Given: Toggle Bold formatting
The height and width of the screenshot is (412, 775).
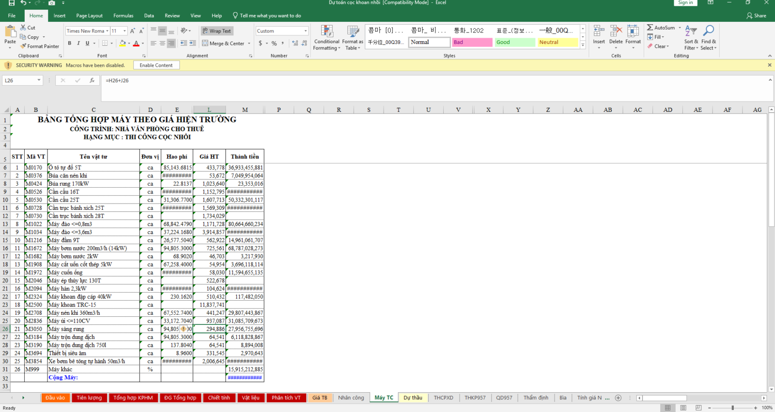Looking at the screenshot, I should click(x=70, y=44).
